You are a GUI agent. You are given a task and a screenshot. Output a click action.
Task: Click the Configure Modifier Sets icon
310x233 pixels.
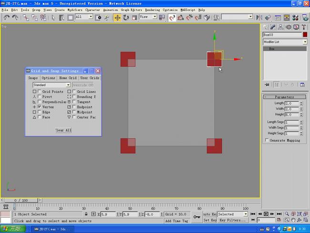point(302,85)
